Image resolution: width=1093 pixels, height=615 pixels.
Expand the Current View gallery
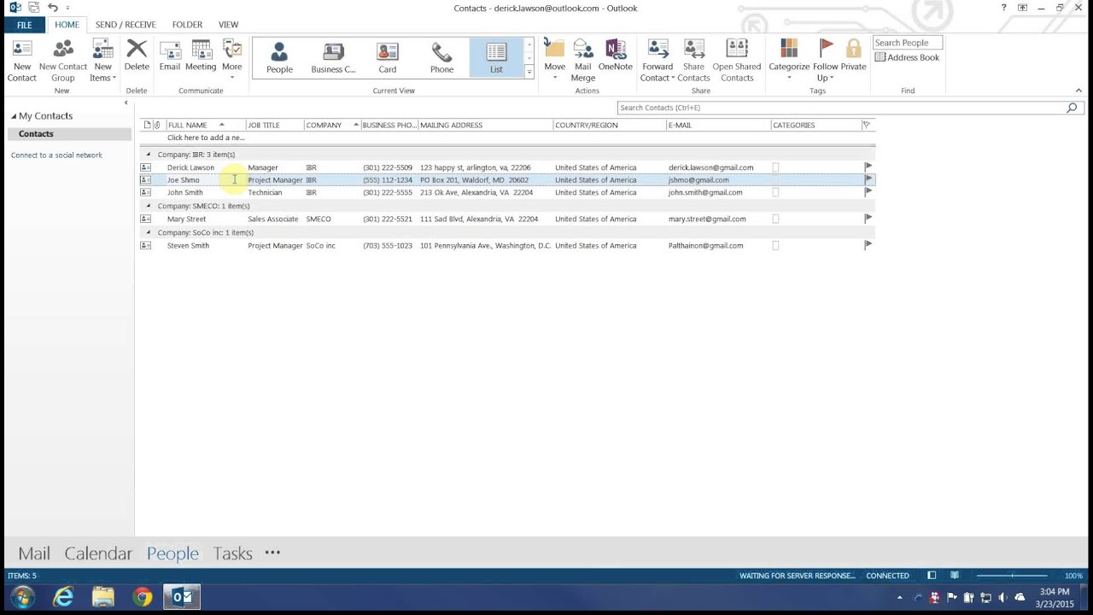coord(529,73)
